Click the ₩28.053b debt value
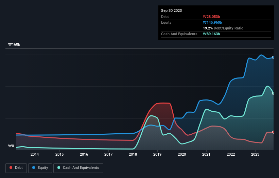 pos(211,17)
